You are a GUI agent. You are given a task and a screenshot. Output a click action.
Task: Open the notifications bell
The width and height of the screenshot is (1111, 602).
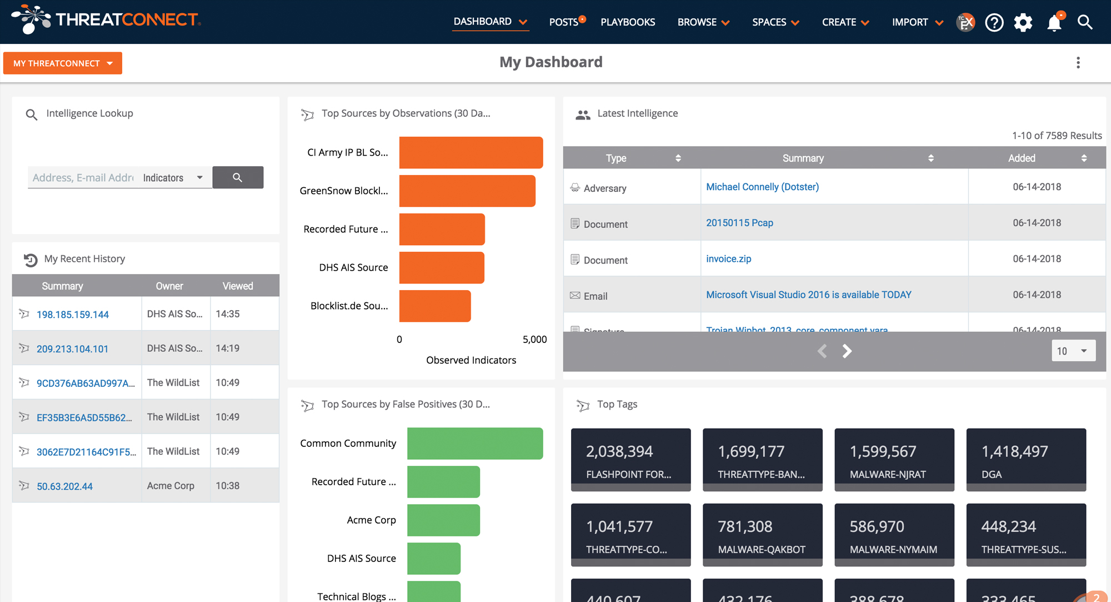pos(1054,22)
